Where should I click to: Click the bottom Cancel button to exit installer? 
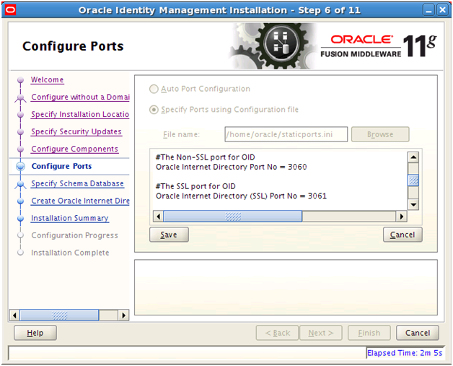418,333
